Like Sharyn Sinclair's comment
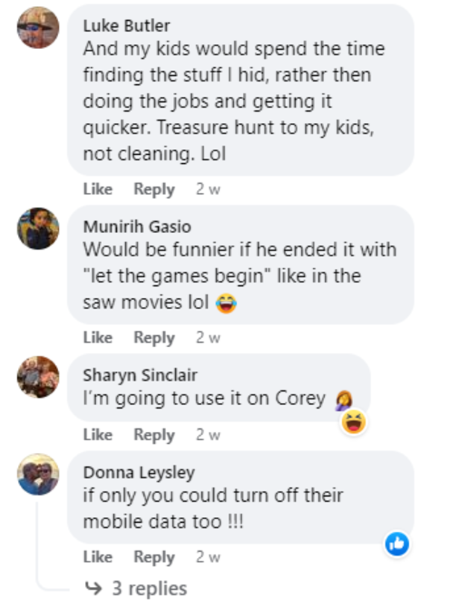This screenshot has width=459, height=607. (x=97, y=434)
